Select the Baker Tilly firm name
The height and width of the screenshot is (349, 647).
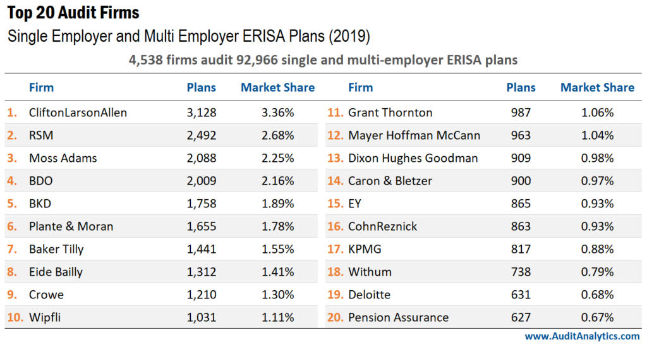(56, 249)
